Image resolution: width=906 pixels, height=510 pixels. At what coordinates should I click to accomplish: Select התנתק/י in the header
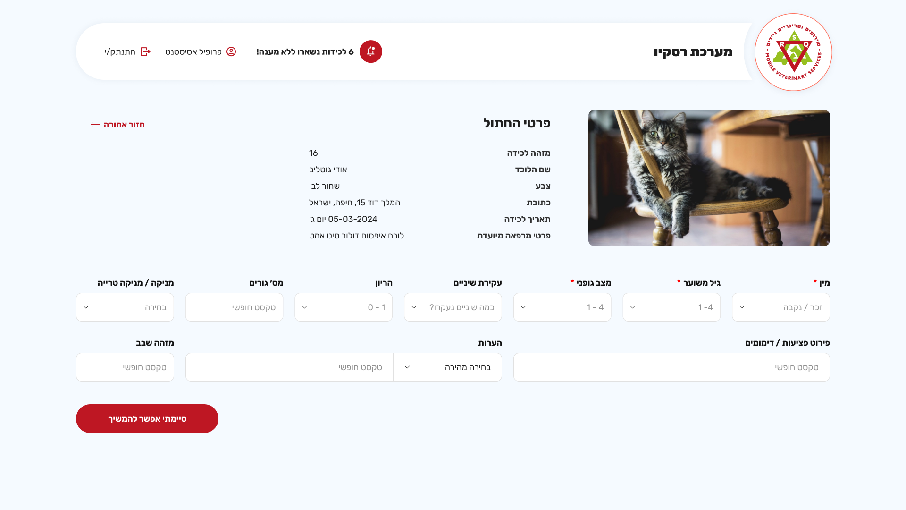point(120,51)
